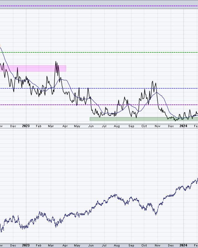This screenshot has height=248, width=198.
Task: Click the 2023 label on the price chart axis
Action: [26, 245]
